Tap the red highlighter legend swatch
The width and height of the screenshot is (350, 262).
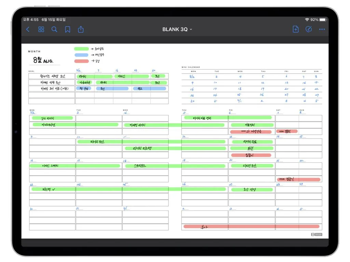[x=81, y=61]
